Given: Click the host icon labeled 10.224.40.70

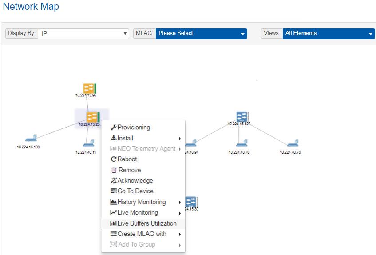Looking at the screenshot, I should (241, 143).
